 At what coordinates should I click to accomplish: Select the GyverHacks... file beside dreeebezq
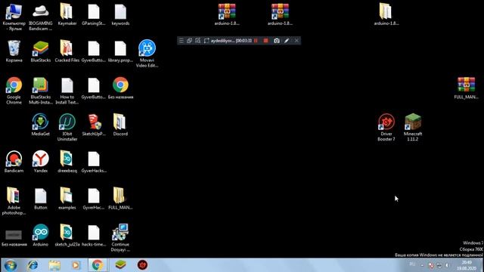pos(94,162)
